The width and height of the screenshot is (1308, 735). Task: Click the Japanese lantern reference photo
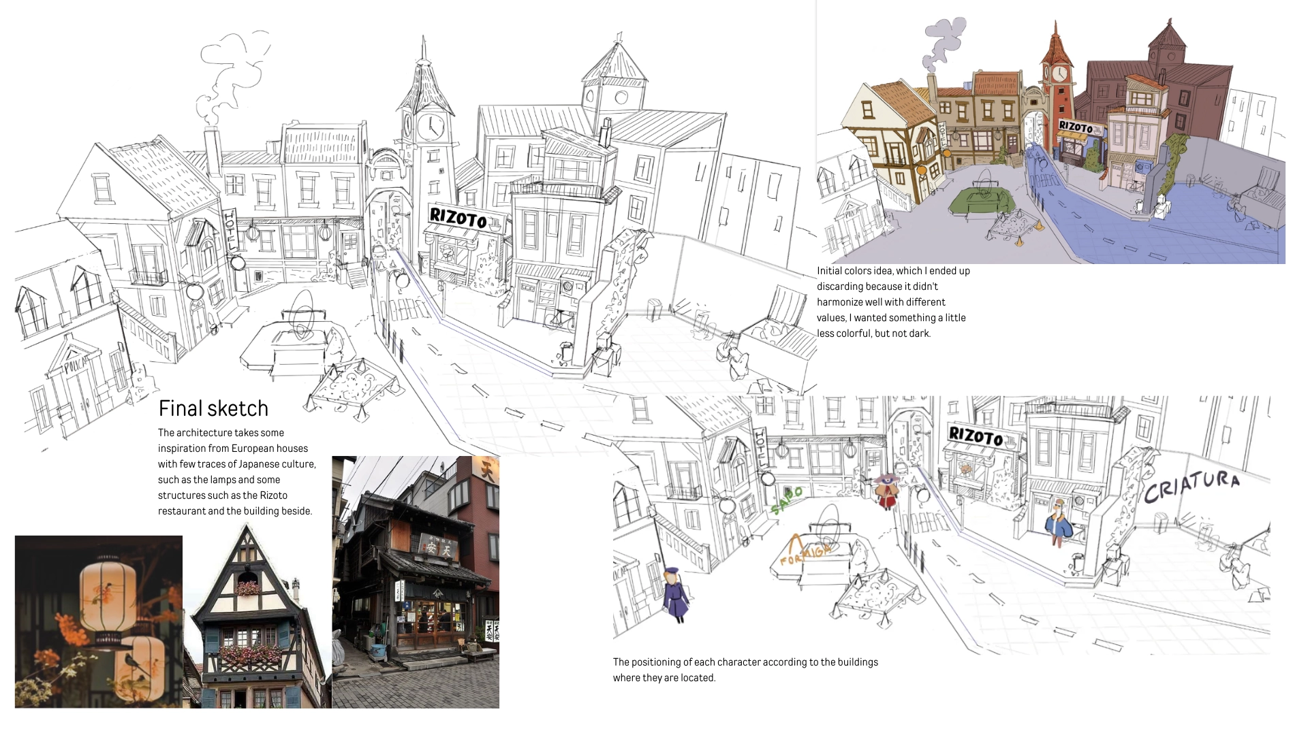point(99,621)
